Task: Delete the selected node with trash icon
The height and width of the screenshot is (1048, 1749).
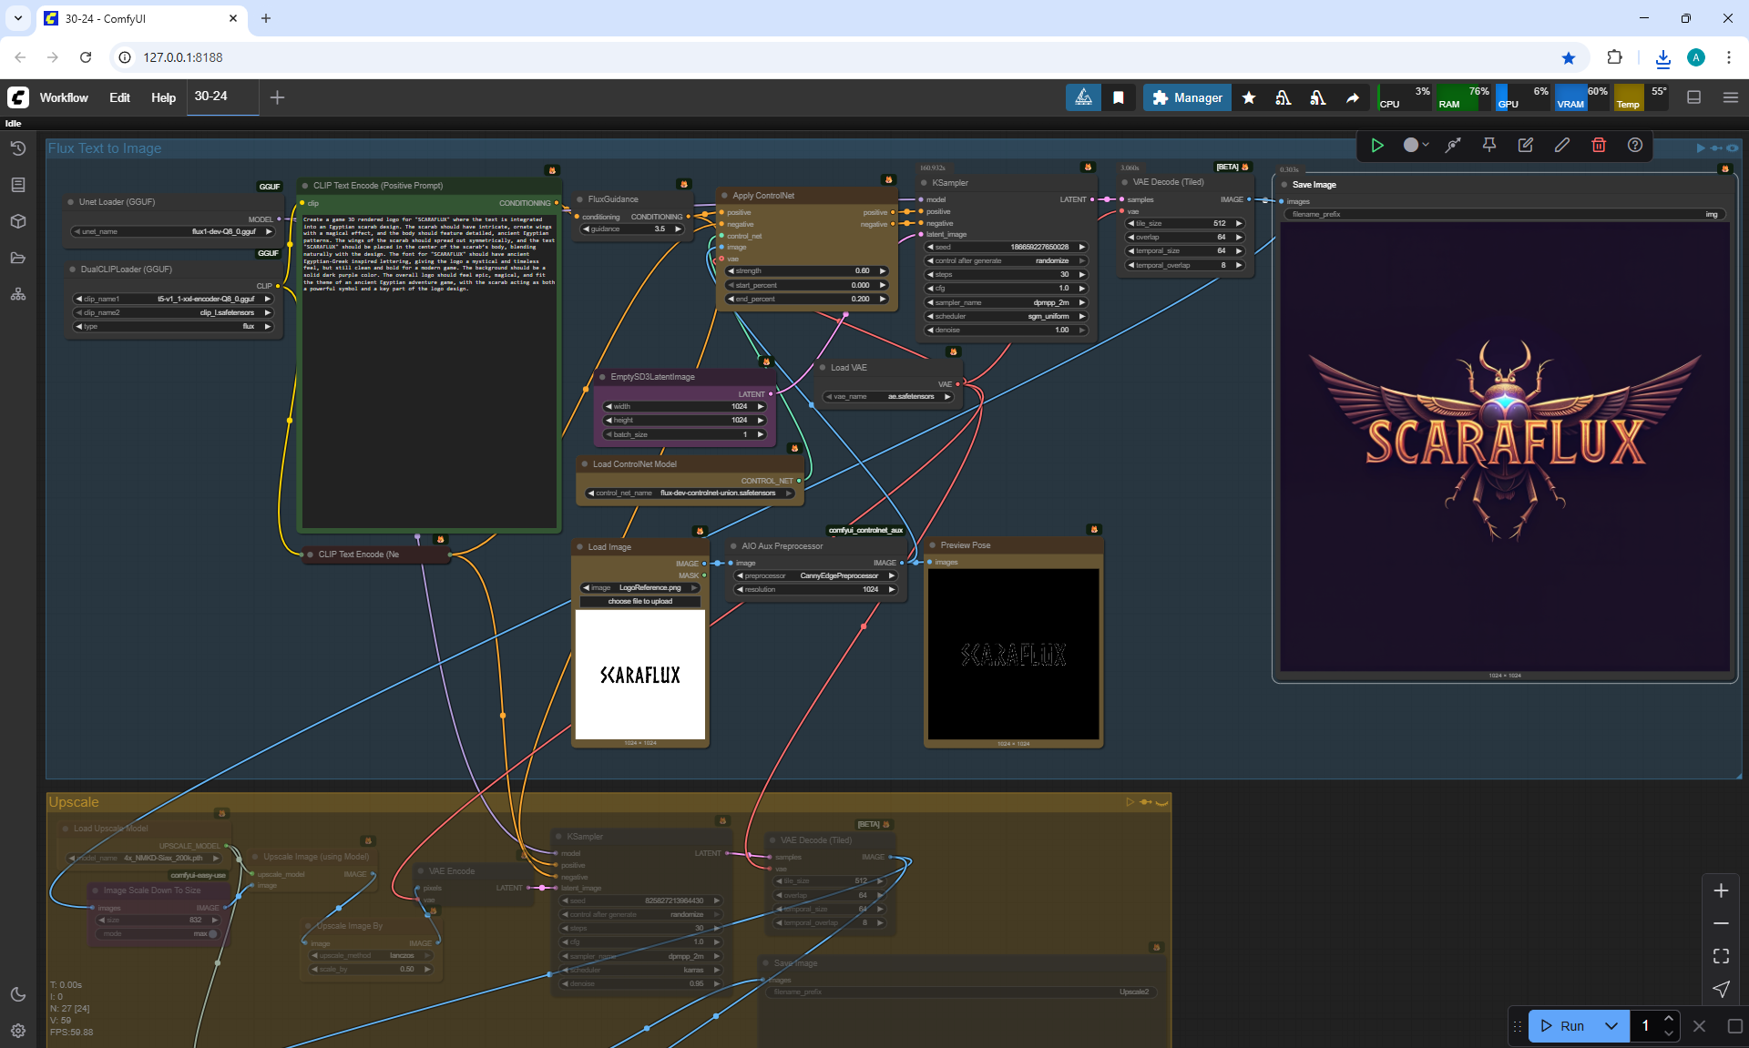Action: 1598,145
